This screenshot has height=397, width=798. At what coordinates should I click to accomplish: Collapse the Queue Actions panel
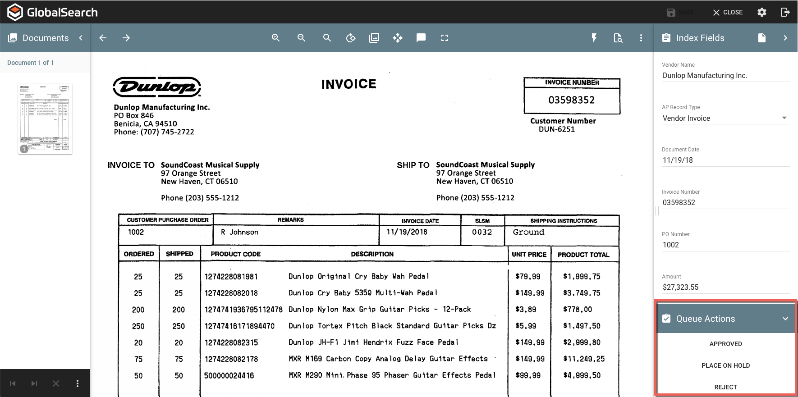tap(785, 319)
